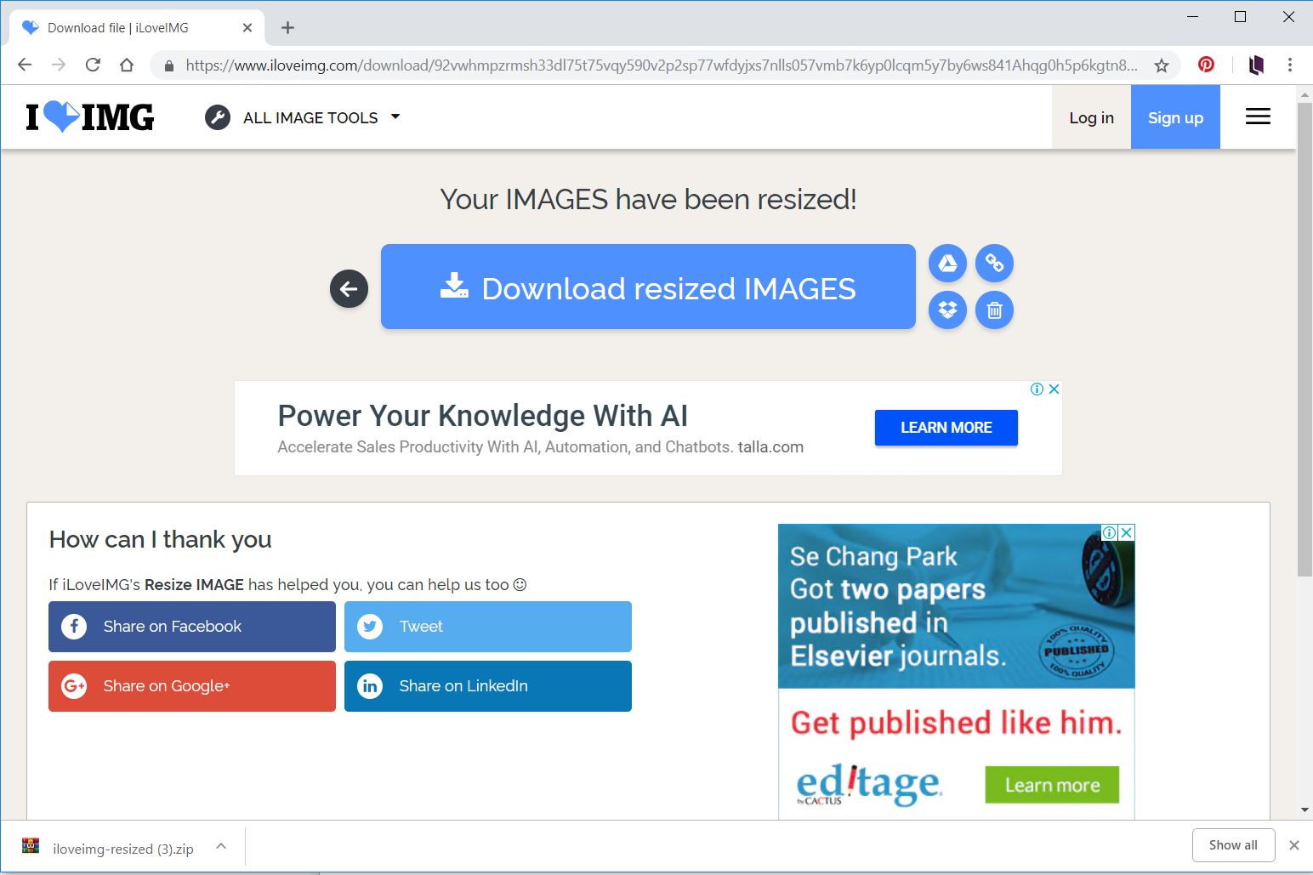
Task: Close the downloads bar
Action: point(1293,845)
